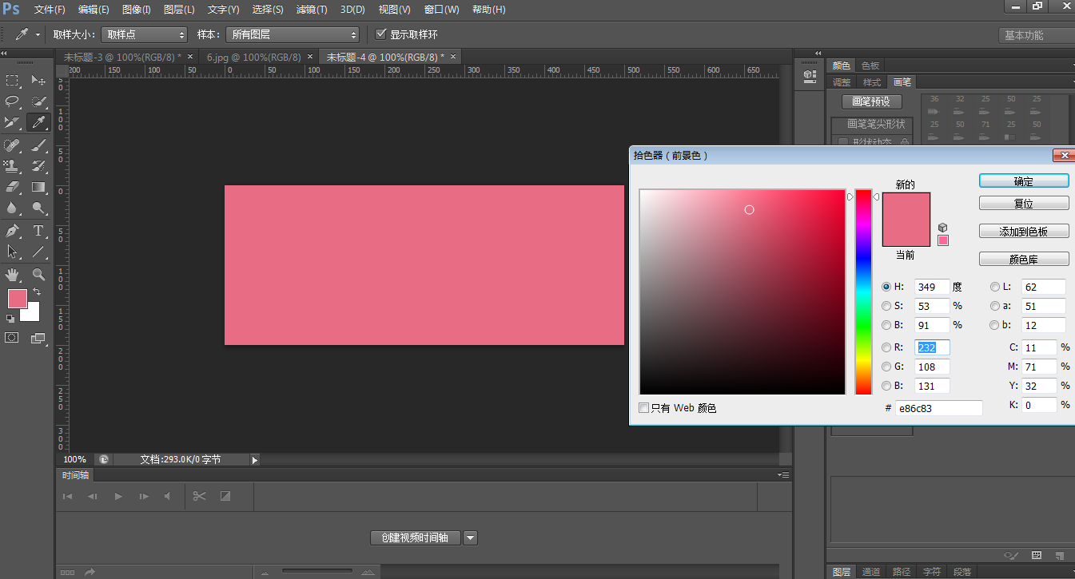
Task: Switch to the 通道 panel tab
Action: coord(871,572)
